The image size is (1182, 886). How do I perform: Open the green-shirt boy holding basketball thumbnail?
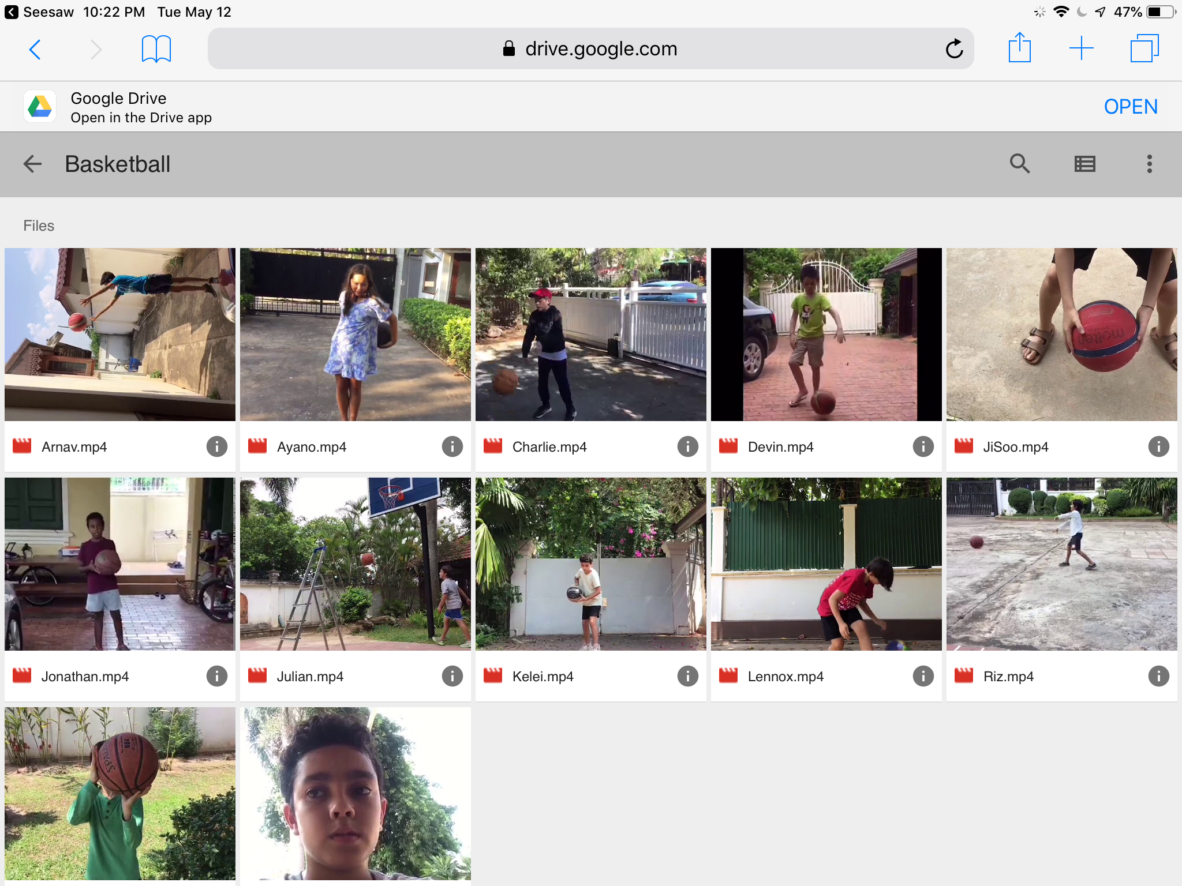click(120, 794)
